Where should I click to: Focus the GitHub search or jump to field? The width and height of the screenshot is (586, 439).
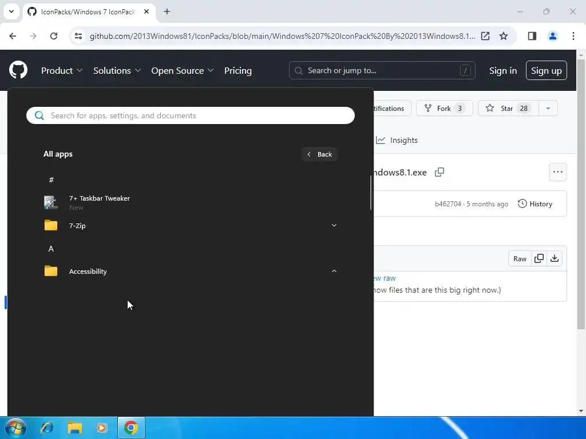point(382,70)
